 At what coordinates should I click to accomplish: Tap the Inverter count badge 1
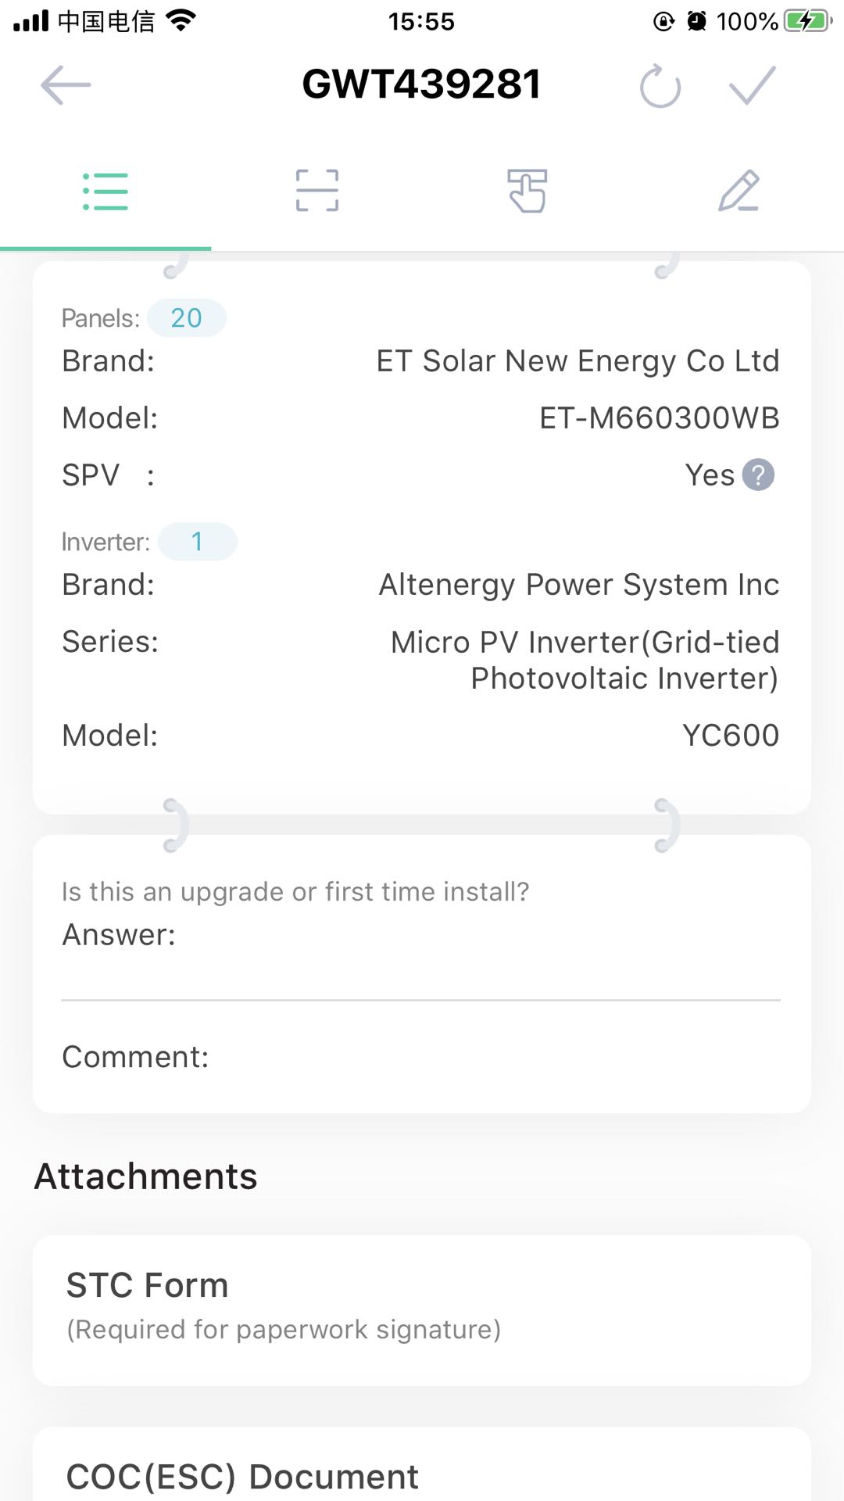(x=197, y=541)
